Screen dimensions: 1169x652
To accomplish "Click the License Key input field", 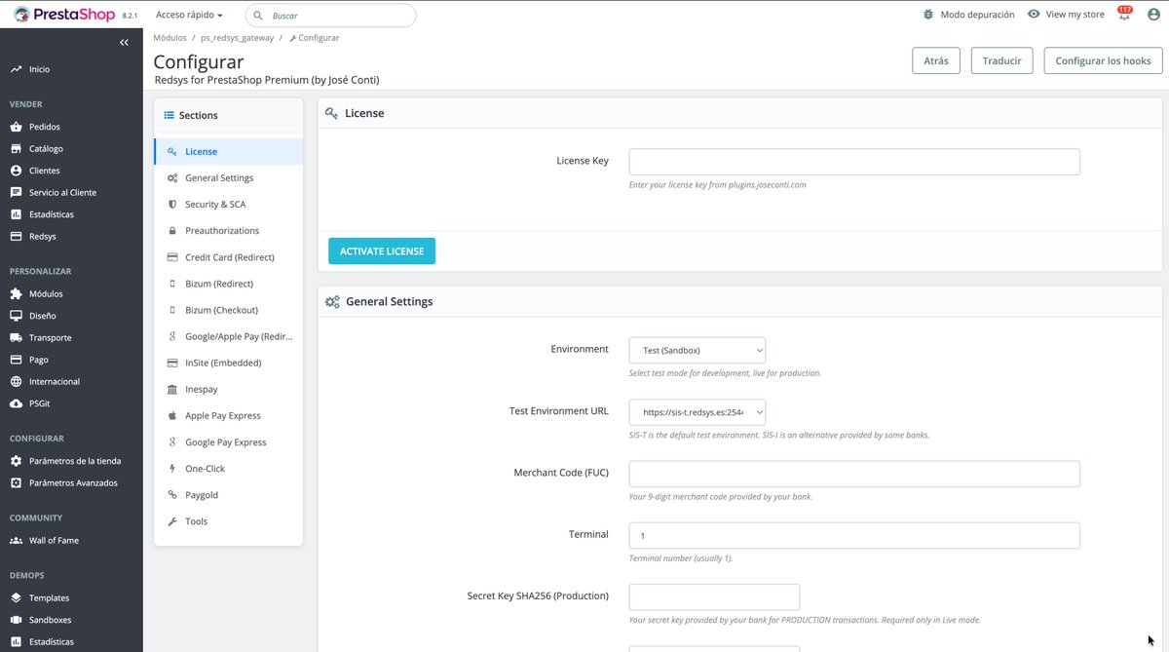I will pyautogui.click(x=854, y=162).
